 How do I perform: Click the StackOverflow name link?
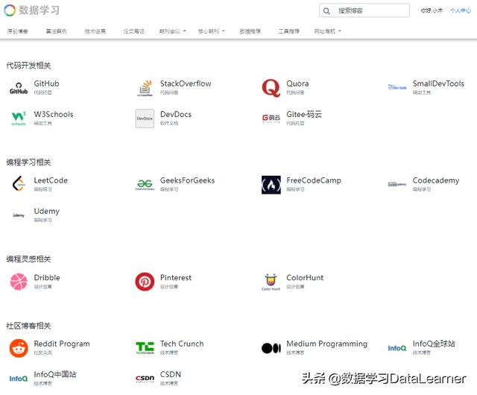click(x=186, y=83)
